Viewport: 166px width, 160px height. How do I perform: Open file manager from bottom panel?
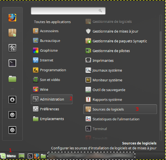[43, 156]
